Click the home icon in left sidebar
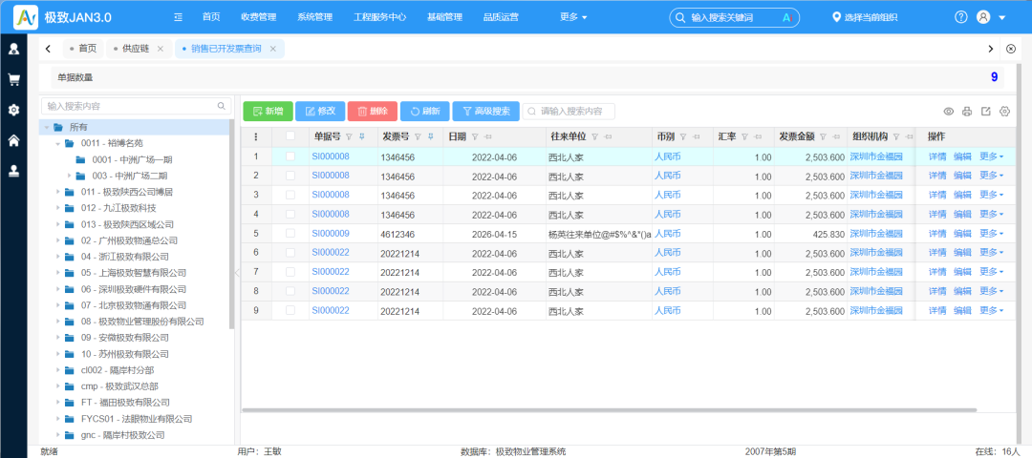Screen dimensions: 1032x458 [13, 140]
